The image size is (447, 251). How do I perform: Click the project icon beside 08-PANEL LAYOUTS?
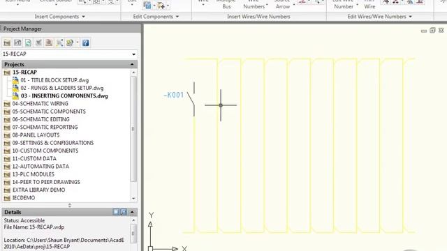pos(7,135)
